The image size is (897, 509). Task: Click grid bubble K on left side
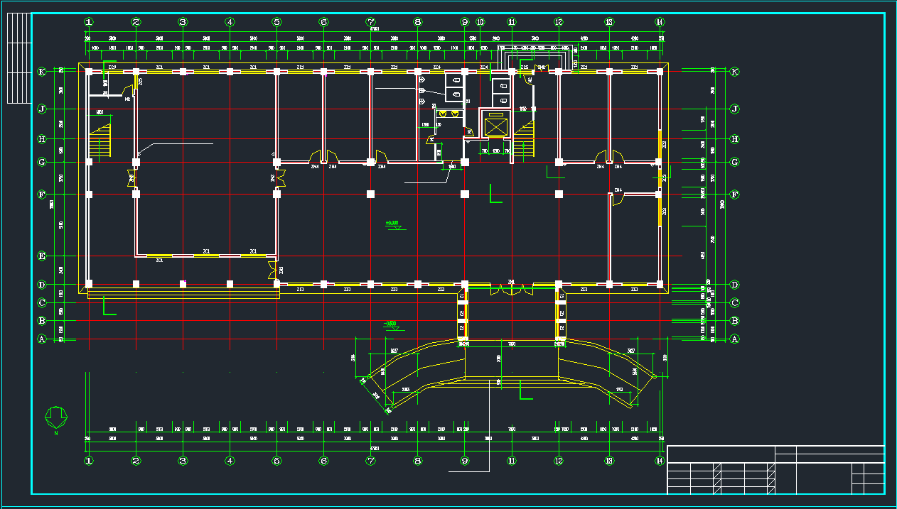pos(42,72)
